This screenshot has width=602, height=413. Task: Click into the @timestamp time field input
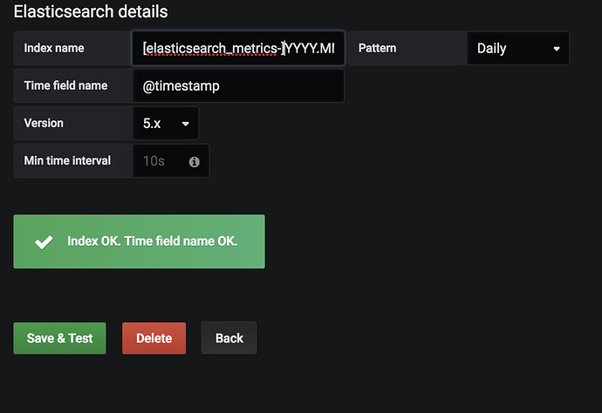click(x=237, y=86)
